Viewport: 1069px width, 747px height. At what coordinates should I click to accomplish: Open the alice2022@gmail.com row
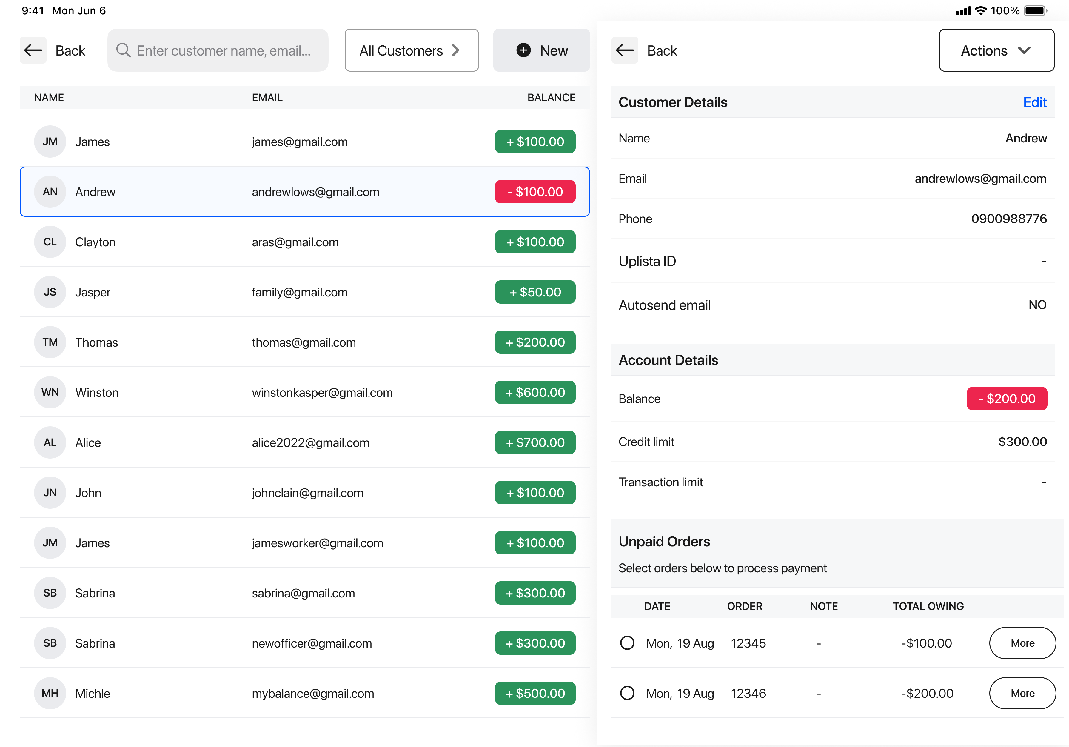pos(304,442)
